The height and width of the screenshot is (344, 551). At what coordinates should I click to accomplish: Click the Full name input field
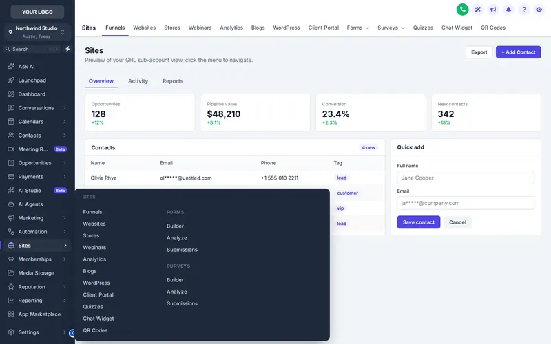(466, 178)
